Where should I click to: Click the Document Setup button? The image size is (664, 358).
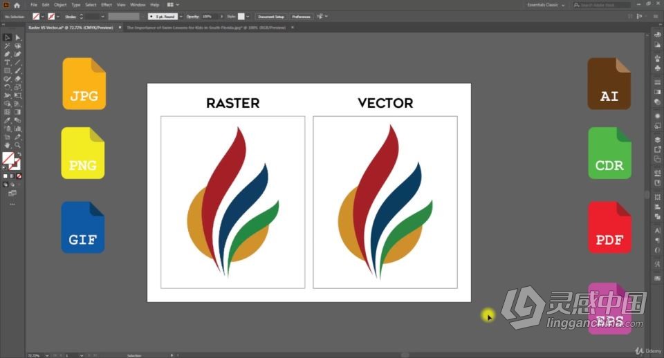coord(271,17)
